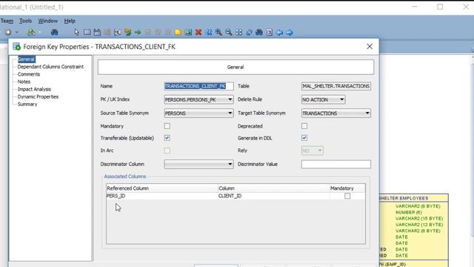Enable the Mandatory checkbox under Source Table Synonym
The image size is (474, 267).
click(167, 125)
